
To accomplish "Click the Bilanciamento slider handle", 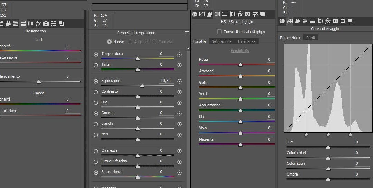I will (39, 82).
